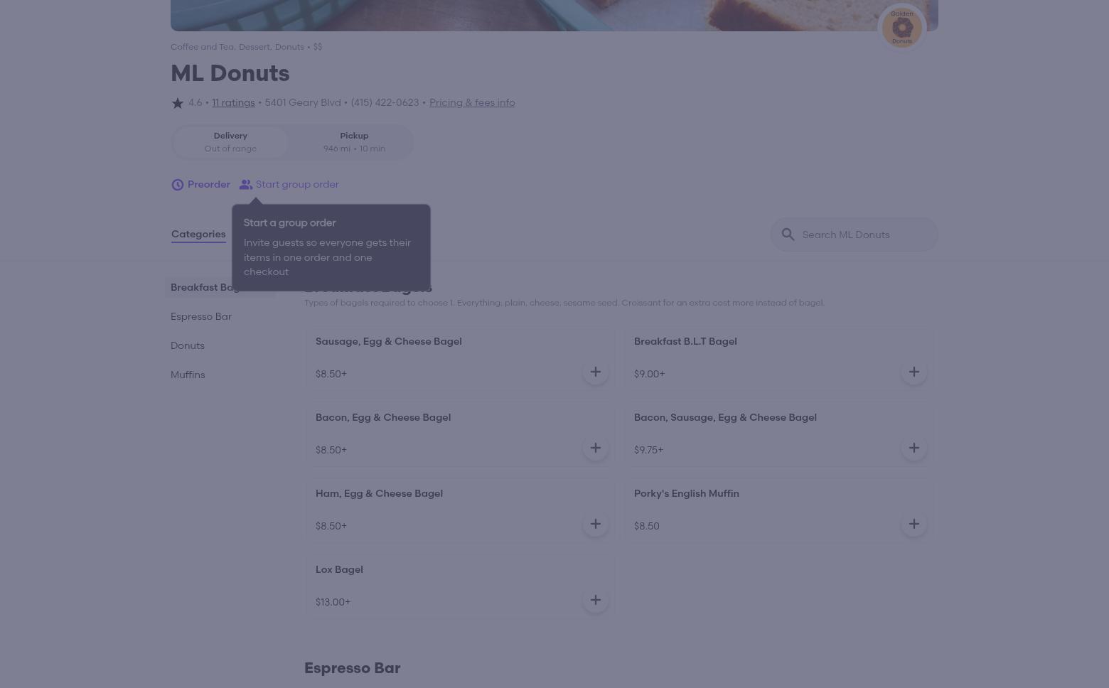Open Bacon, Sausage, Egg & Cheese Bagel title
This screenshot has height=688, width=1109.
725,417
